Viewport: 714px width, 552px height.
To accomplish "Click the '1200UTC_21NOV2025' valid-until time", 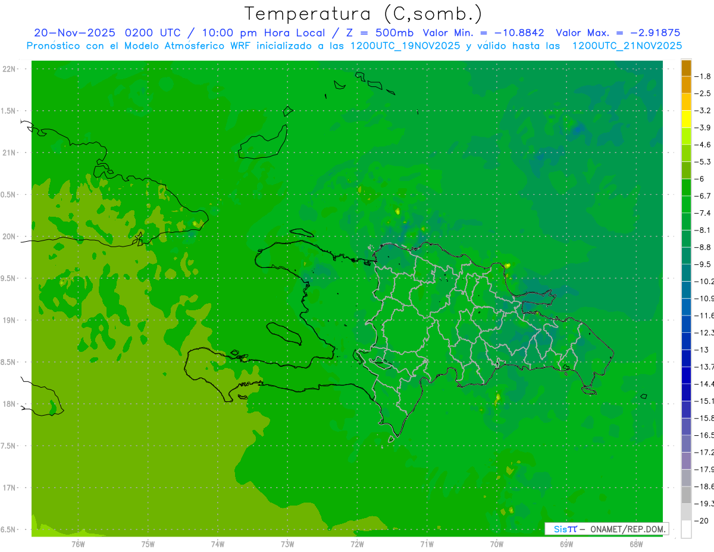I will pyautogui.click(x=627, y=46).
